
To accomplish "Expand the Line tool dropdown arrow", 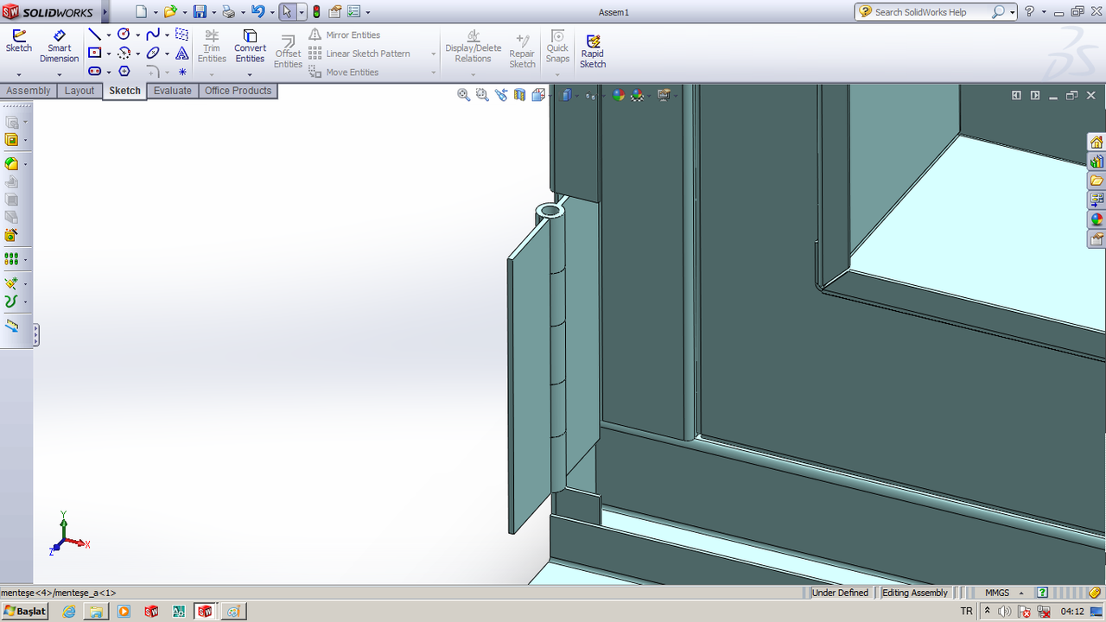I will coord(109,35).
